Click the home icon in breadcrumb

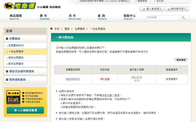pos(51,29)
